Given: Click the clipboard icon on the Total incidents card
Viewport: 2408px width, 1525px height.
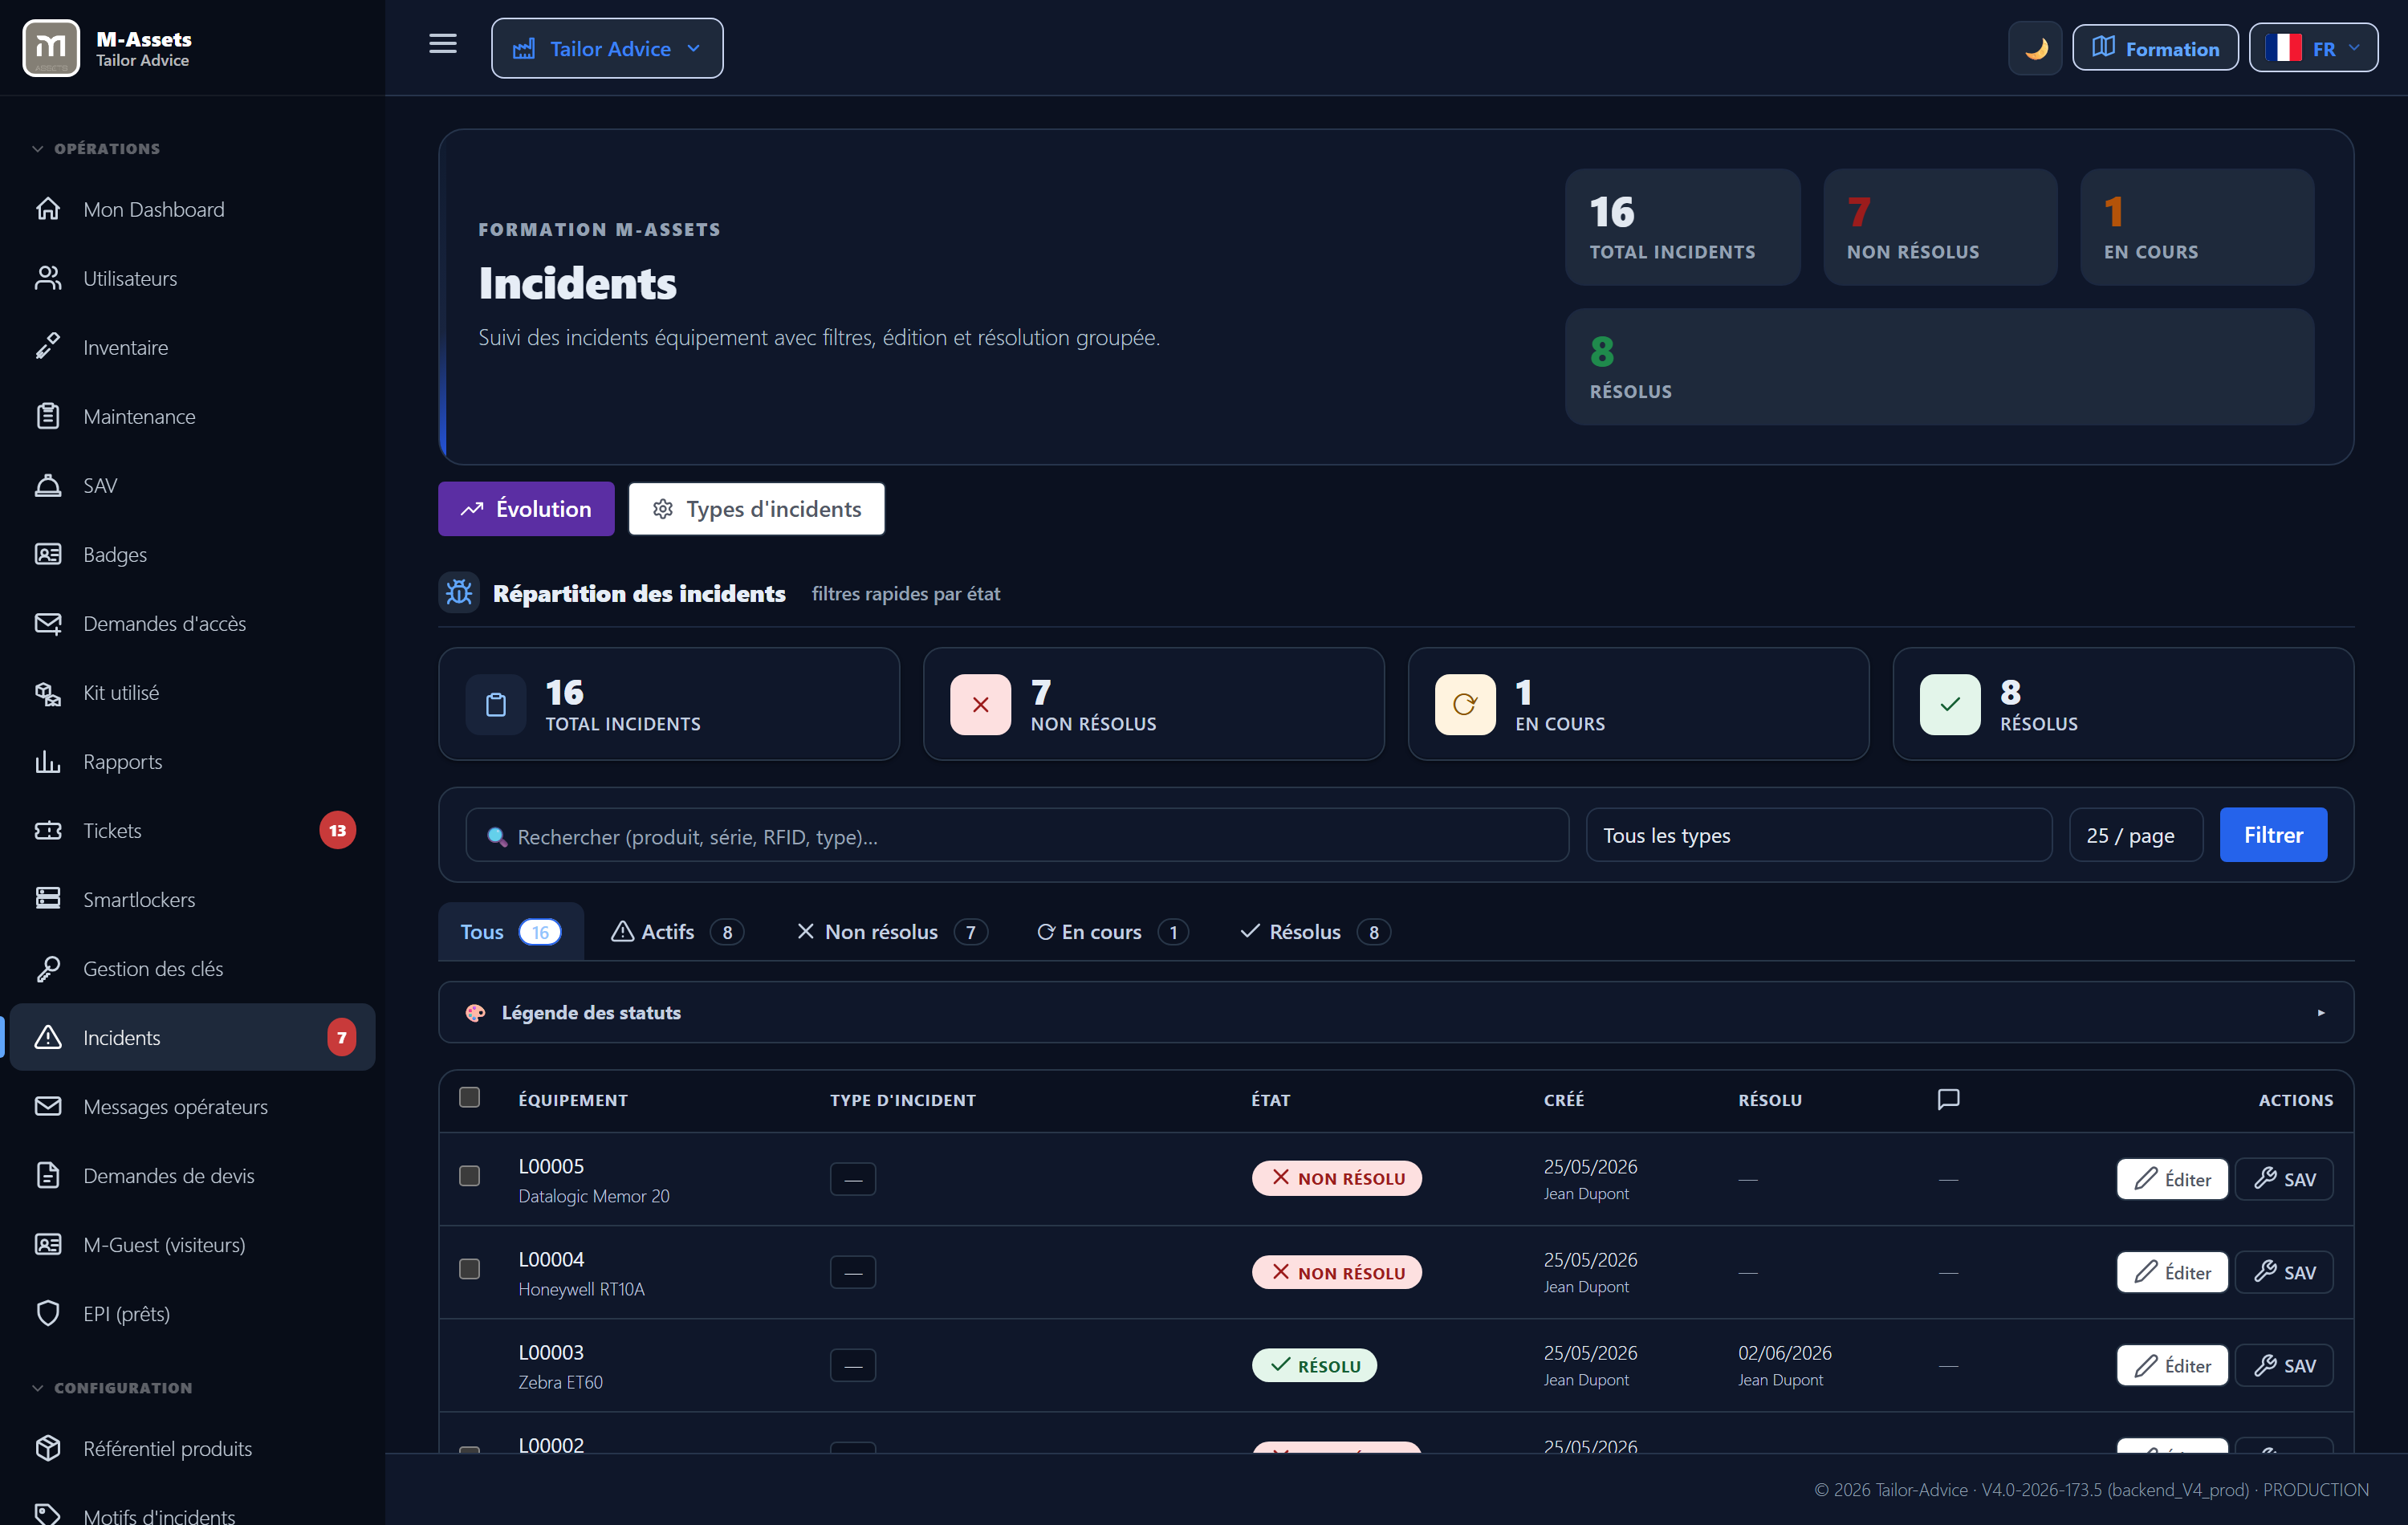Looking at the screenshot, I should pos(496,704).
